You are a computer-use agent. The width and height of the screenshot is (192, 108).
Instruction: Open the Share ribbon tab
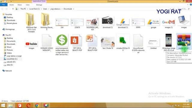coord(19,5)
